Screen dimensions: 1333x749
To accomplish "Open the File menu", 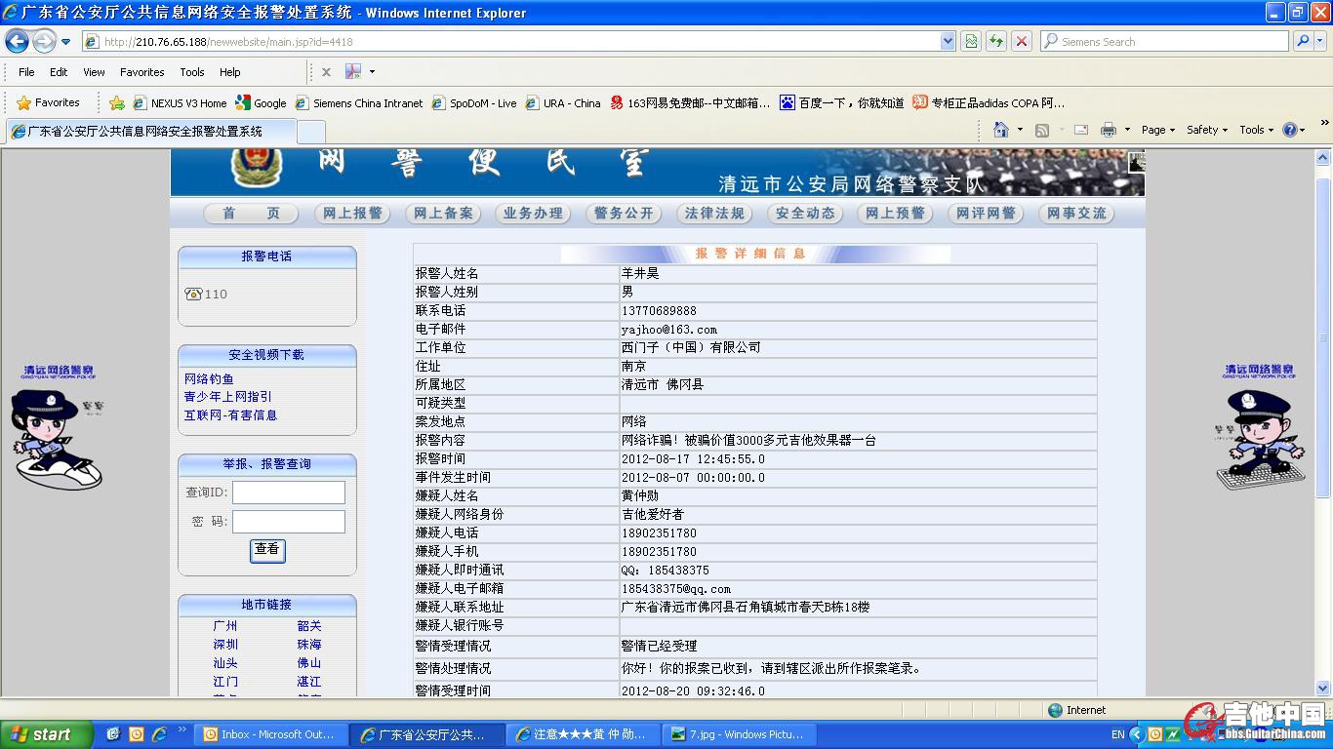I will 26,72.
